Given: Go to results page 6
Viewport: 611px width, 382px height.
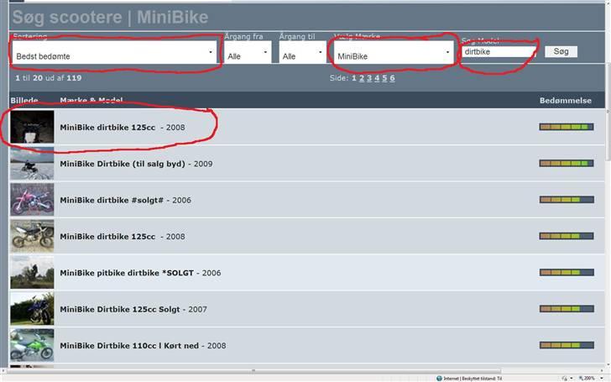Looking at the screenshot, I should click(392, 78).
